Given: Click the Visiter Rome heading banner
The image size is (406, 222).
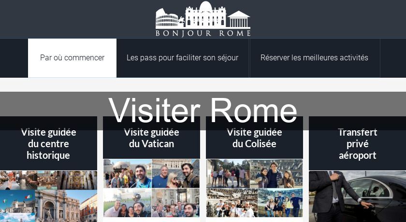Looking at the screenshot, I should [203, 111].
